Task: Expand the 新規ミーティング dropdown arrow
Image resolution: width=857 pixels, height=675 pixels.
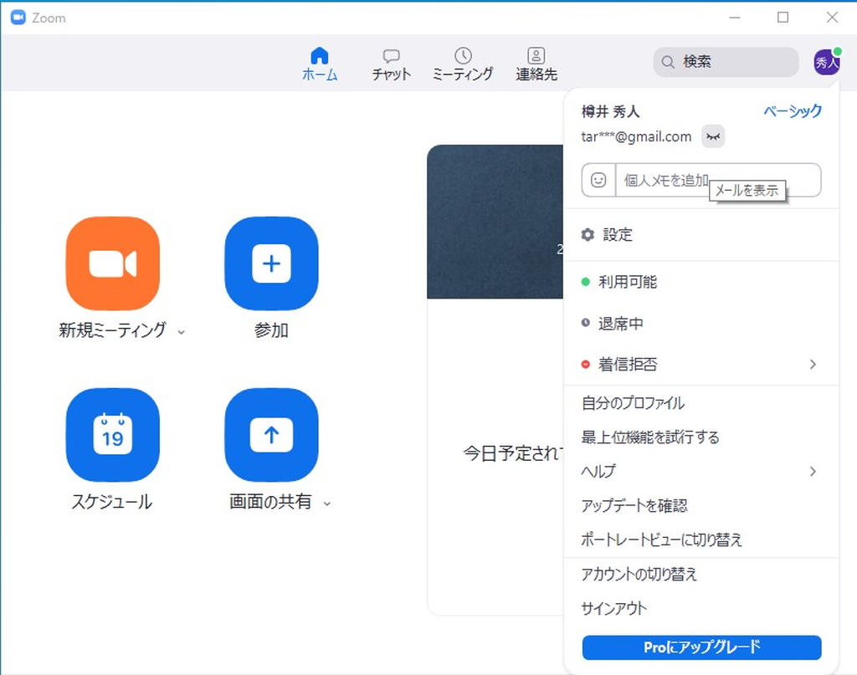Action: pos(182,332)
